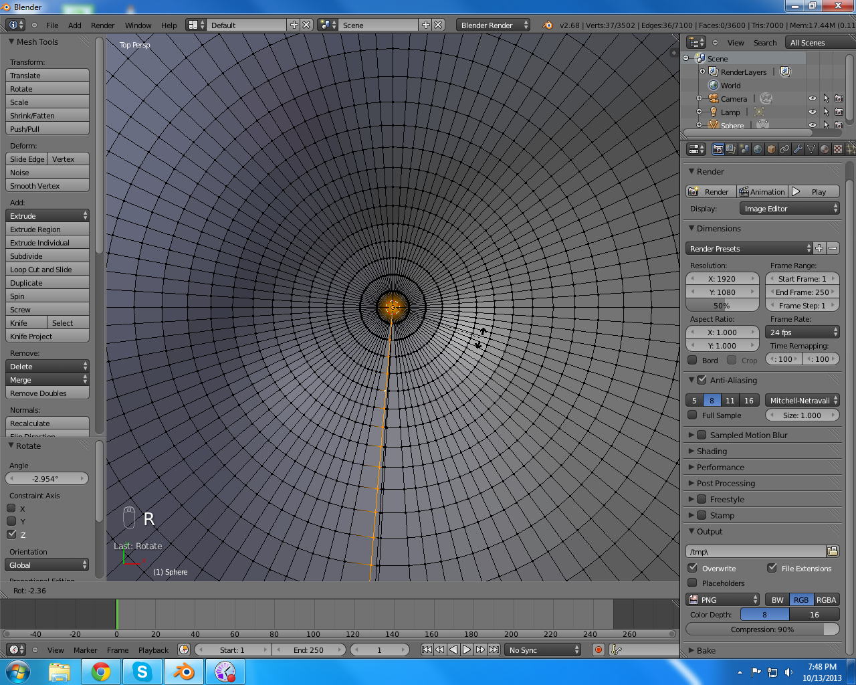Adjust the Compression 90% slider
Image resolution: width=856 pixels, height=685 pixels.
coord(762,629)
